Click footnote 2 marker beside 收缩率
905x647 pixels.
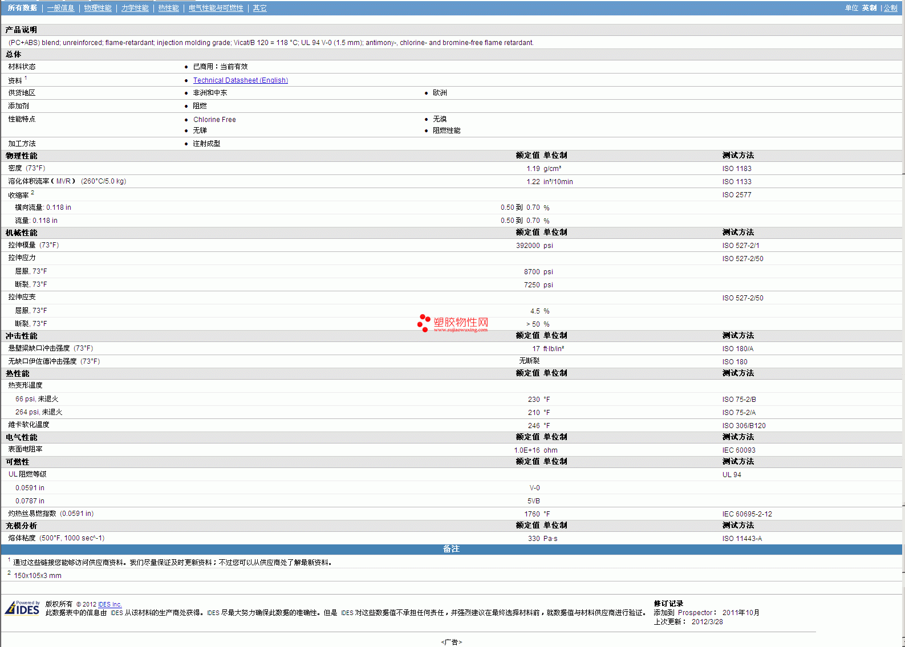[x=33, y=193]
